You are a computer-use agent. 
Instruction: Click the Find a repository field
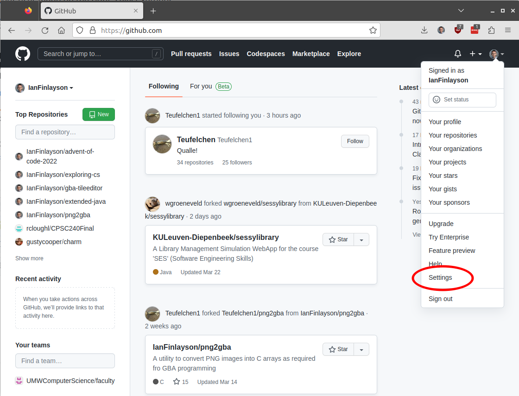point(65,132)
